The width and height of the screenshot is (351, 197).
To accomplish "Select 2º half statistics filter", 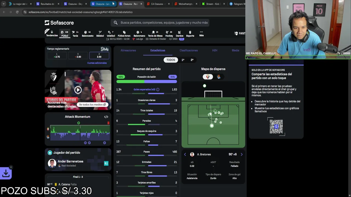I will tap(192, 60).
